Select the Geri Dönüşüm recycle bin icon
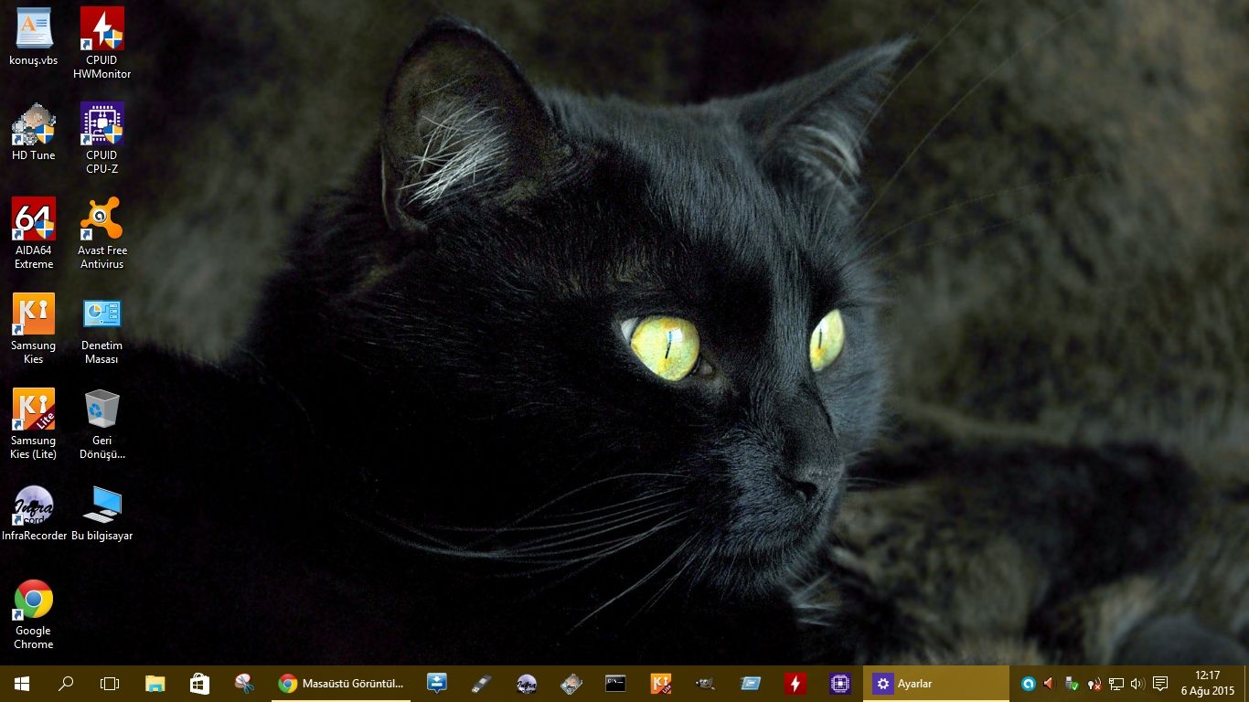The image size is (1249, 702). pyautogui.click(x=102, y=423)
